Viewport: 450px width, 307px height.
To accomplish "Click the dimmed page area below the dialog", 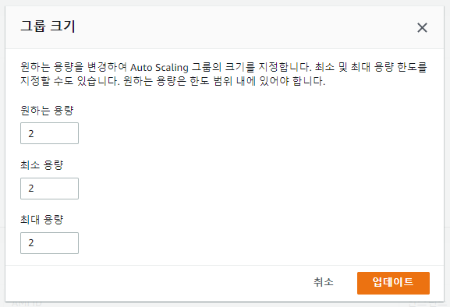I will [224, 305].
